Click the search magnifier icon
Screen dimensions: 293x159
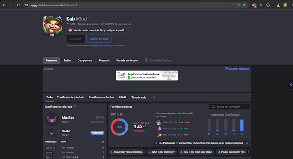[213, 107]
